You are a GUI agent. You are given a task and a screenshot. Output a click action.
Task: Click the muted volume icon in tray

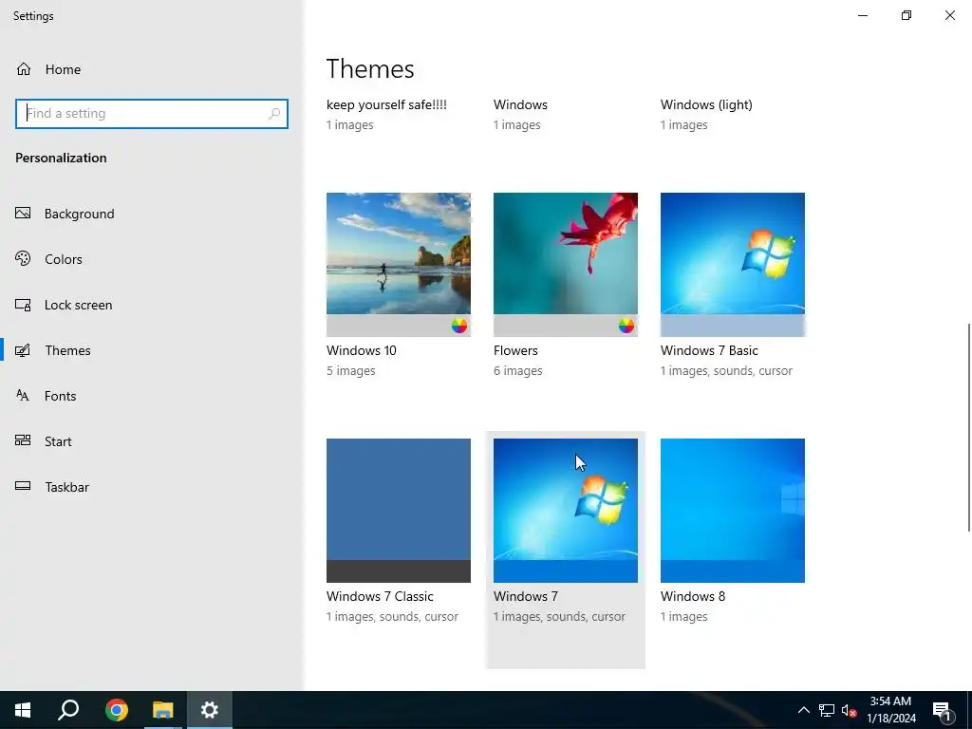click(x=850, y=710)
